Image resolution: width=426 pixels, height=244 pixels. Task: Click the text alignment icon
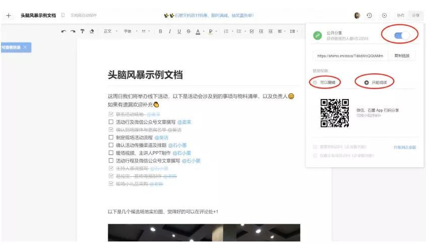(280, 31)
